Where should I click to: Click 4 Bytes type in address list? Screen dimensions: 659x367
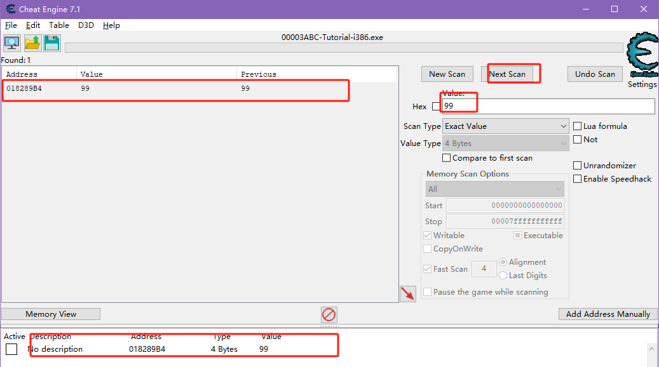(x=224, y=349)
